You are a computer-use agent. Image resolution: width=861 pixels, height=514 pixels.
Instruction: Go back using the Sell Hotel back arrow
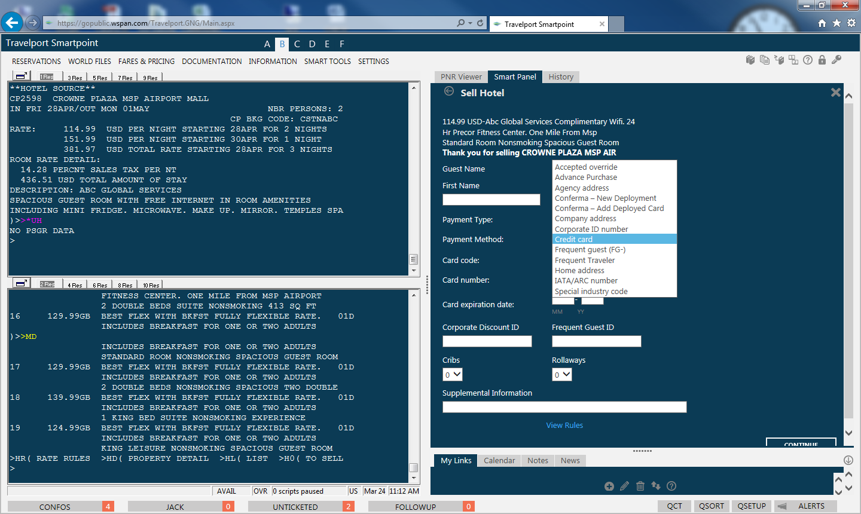click(449, 91)
